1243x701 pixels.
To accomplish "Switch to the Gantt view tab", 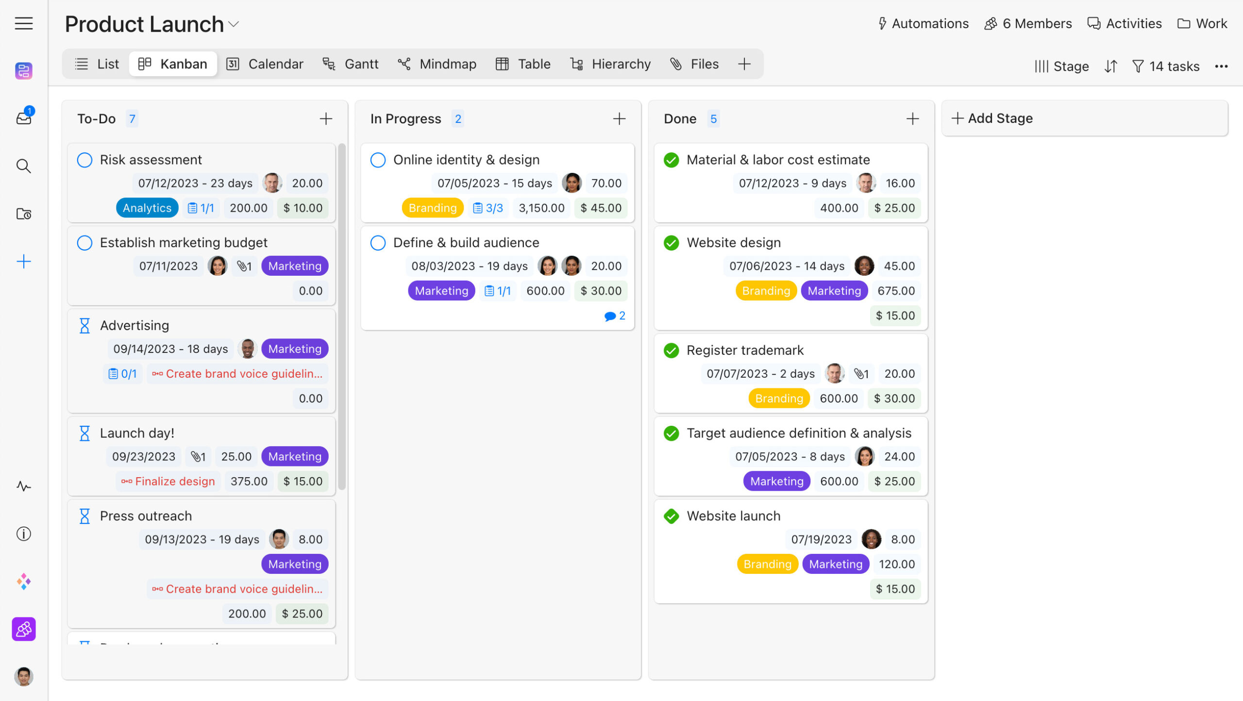I will (x=351, y=64).
